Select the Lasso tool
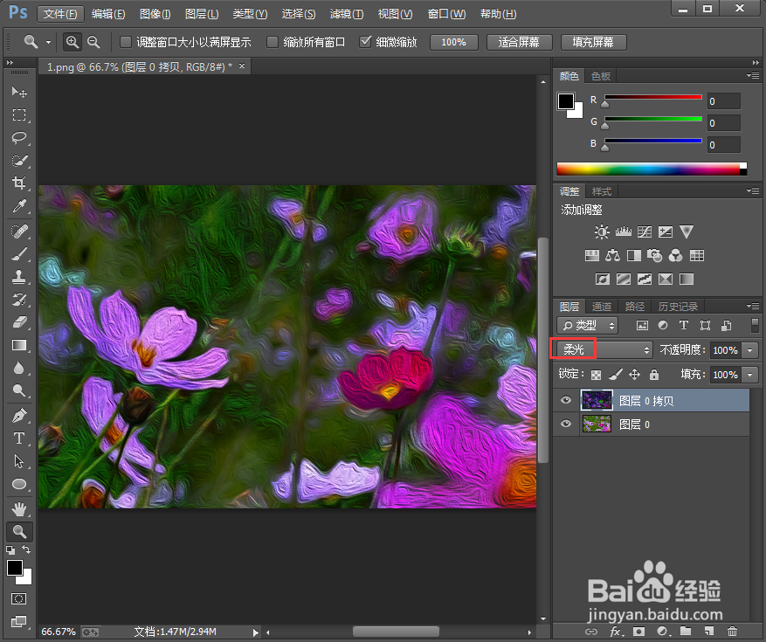The width and height of the screenshot is (766, 642). pyautogui.click(x=19, y=138)
